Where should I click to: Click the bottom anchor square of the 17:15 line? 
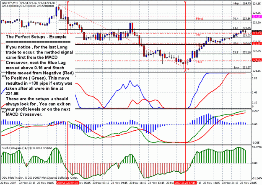click(185, 71)
